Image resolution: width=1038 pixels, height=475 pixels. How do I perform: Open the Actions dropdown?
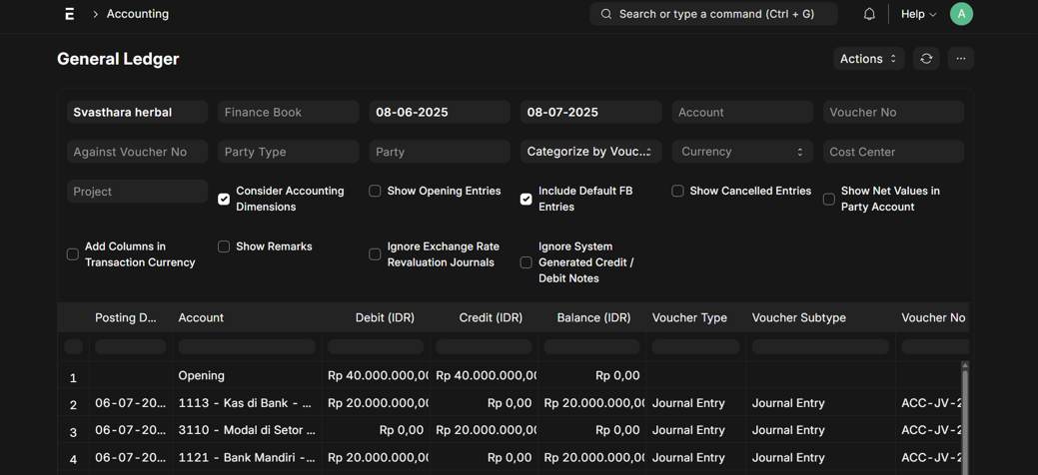coord(868,59)
